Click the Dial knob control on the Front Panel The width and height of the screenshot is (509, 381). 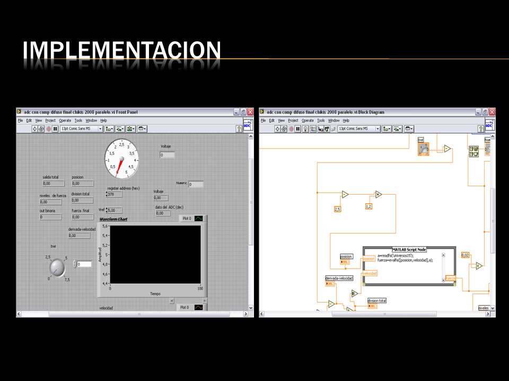[x=57, y=268]
